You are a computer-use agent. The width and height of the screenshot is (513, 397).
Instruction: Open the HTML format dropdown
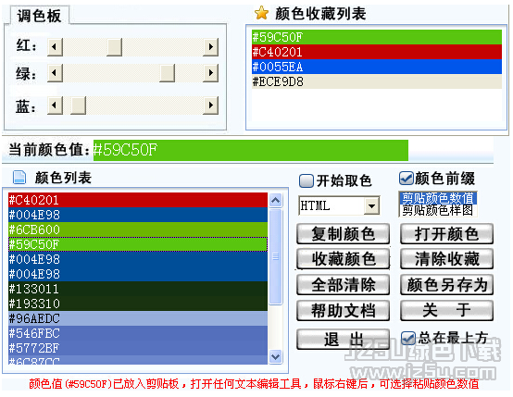coord(371,205)
